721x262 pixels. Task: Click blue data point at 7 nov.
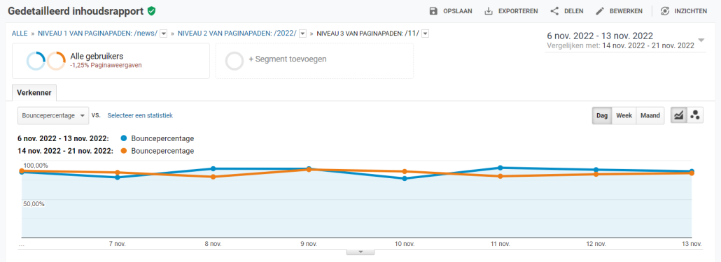pos(118,177)
